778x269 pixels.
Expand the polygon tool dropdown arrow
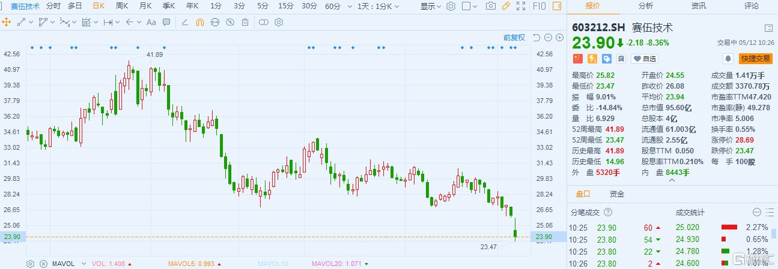52,22
